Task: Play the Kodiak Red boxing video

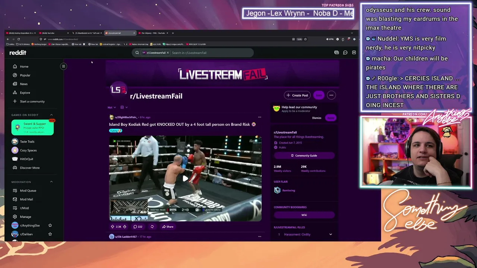Action: pyautogui.click(x=185, y=179)
